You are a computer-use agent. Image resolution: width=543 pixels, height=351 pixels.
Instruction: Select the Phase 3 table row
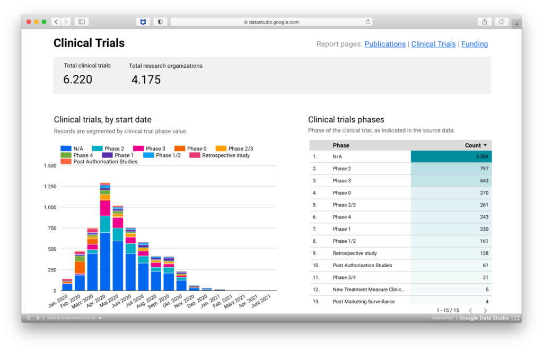(400, 181)
